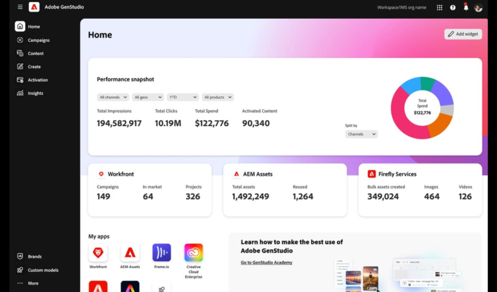Click the More ellipsis icon

coord(20,283)
